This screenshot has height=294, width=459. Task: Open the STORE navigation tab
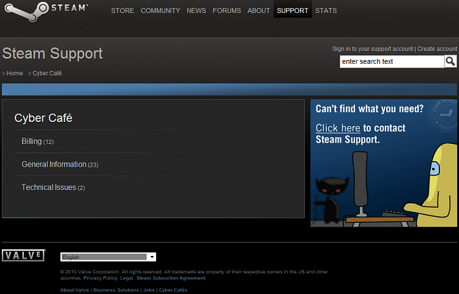click(x=122, y=10)
